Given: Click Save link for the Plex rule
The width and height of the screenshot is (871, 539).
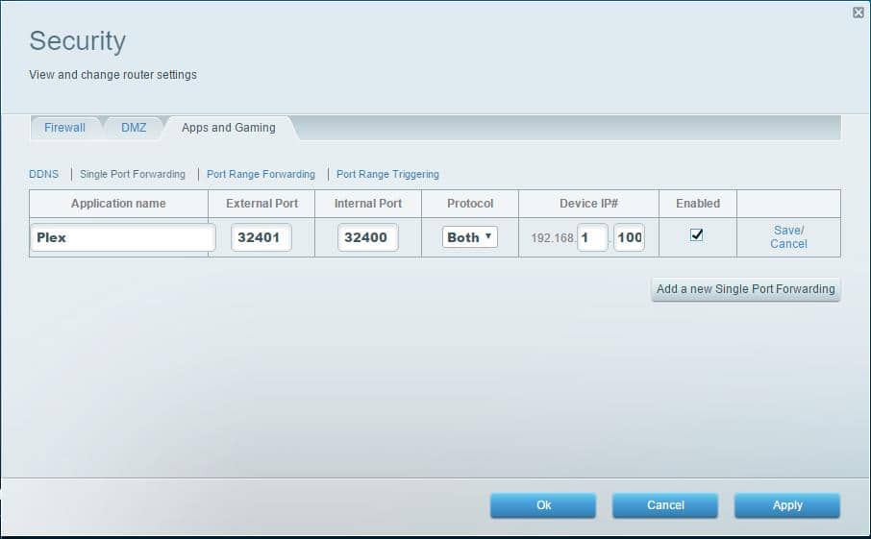Looking at the screenshot, I should [x=788, y=230].
